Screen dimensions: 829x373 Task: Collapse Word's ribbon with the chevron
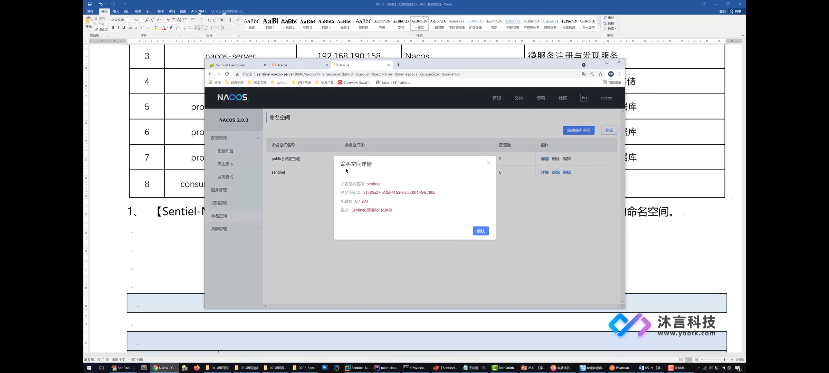click(x=743, y=36)
